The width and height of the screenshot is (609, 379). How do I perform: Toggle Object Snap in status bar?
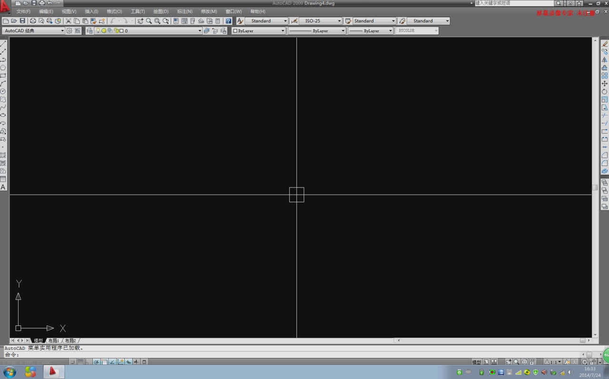click(105, 362)
